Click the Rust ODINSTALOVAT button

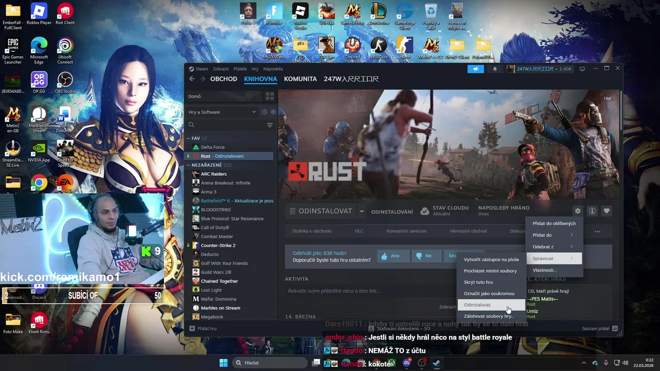click(320, 211)
